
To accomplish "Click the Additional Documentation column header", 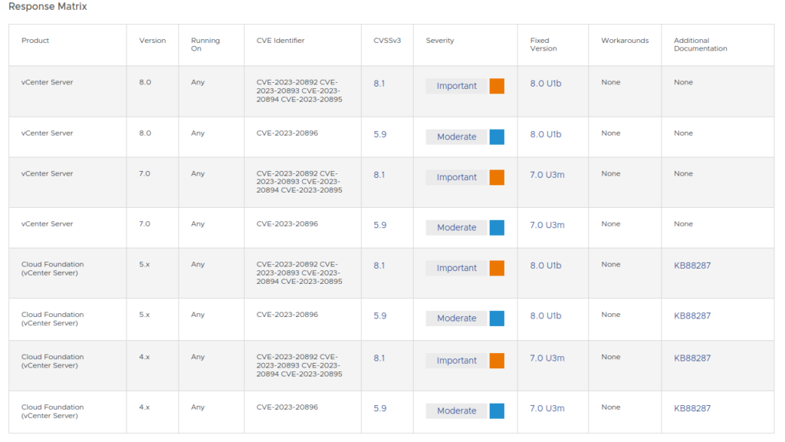I will 700,45.
